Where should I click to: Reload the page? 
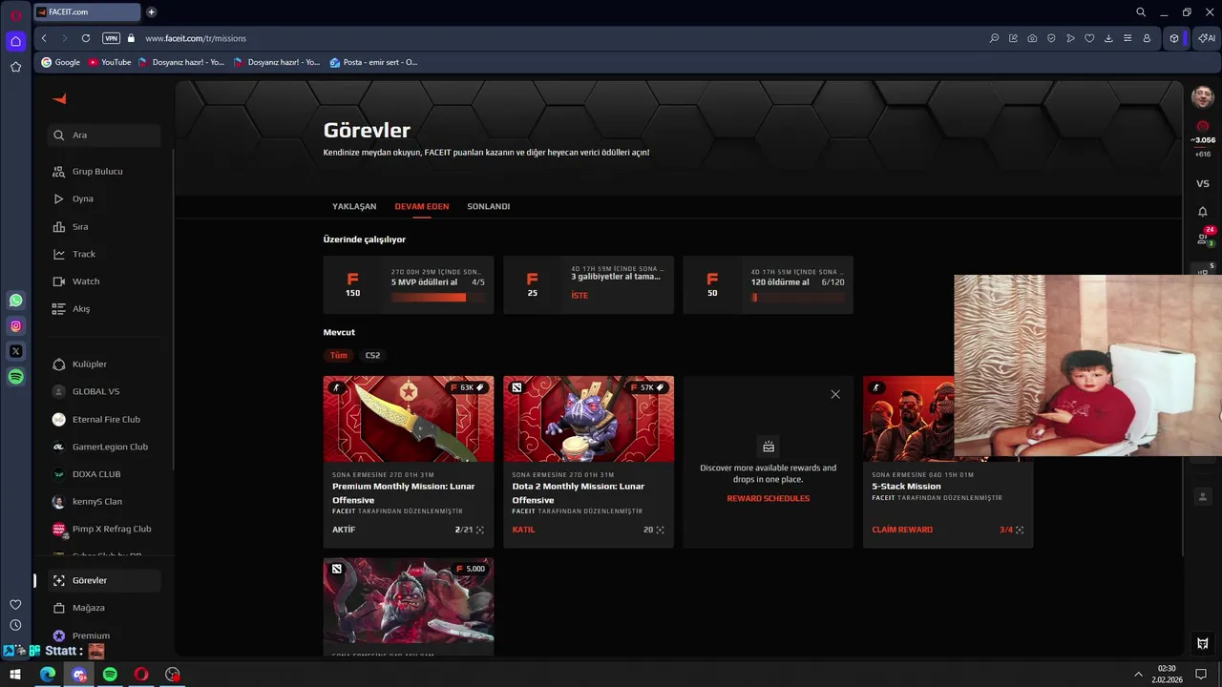(86, 38)
